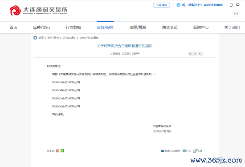Image resolution: width=245 pixels, height=167 pixels.
Task: Click the BZ2605 contract price line
Action: pos(66,98)
